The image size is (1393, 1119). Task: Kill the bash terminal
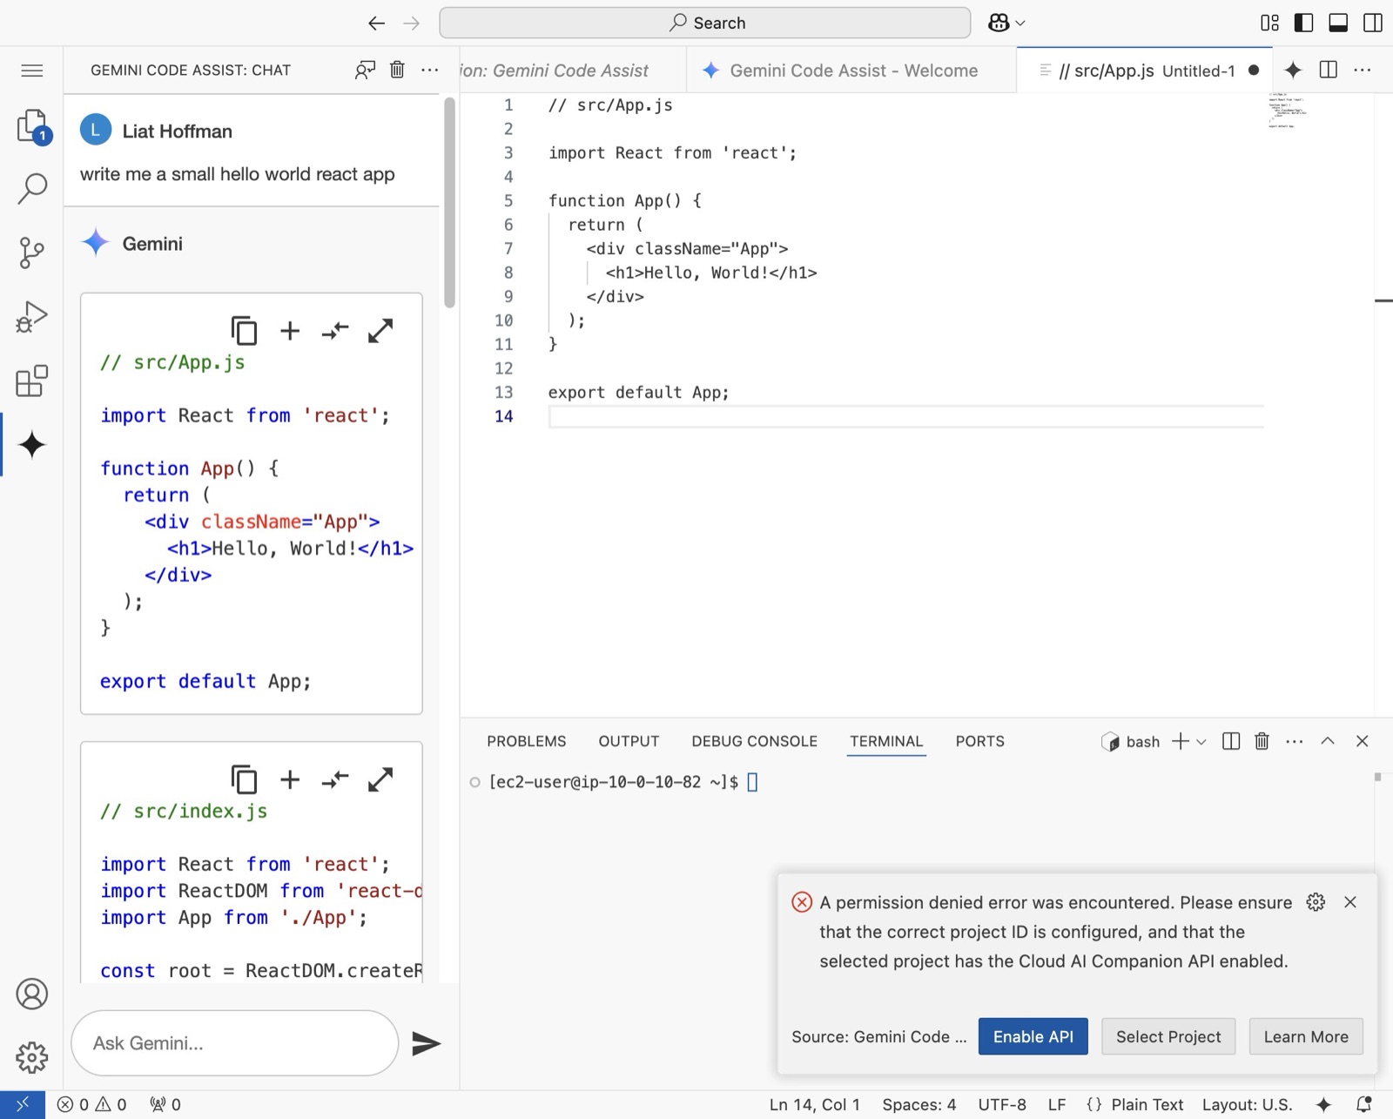coord(1262,741)
